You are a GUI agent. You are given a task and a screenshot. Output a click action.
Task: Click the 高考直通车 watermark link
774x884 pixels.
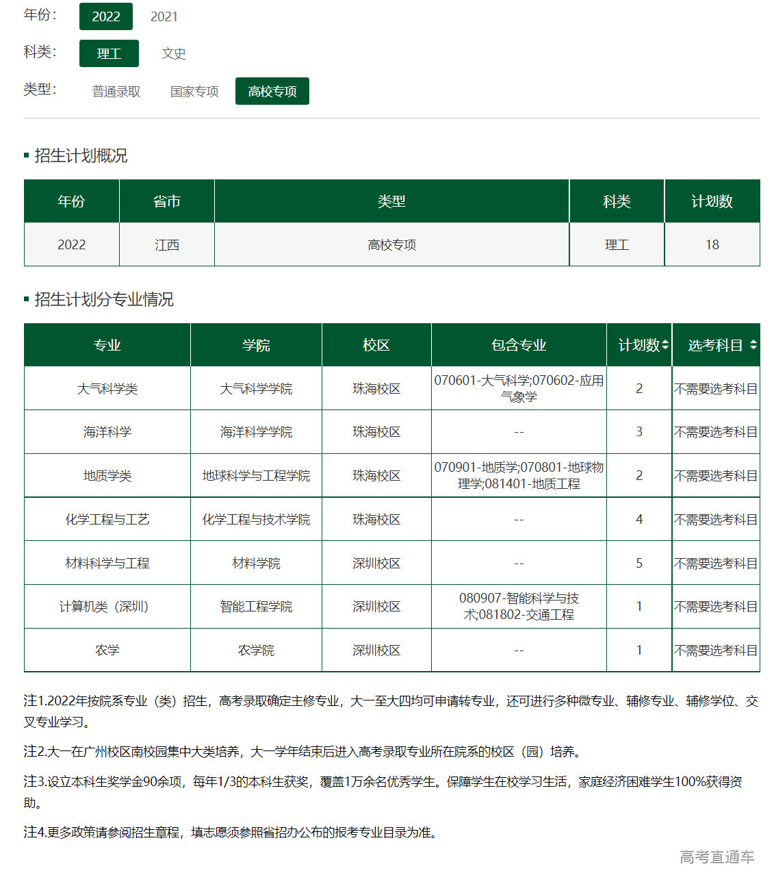(718, 857)
